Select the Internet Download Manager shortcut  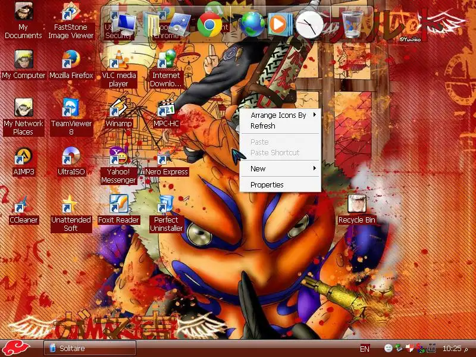click(166, 69)
